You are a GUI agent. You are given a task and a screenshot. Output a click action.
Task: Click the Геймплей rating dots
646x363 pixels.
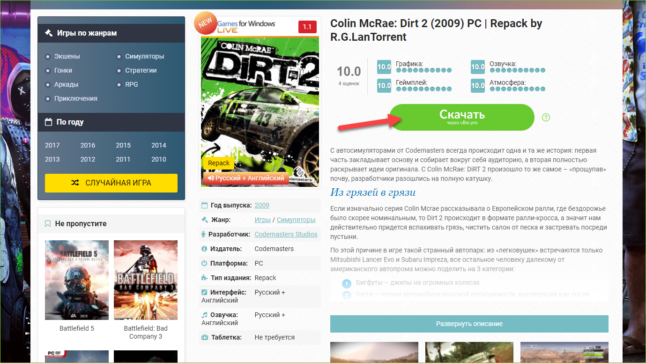point(424,89)
